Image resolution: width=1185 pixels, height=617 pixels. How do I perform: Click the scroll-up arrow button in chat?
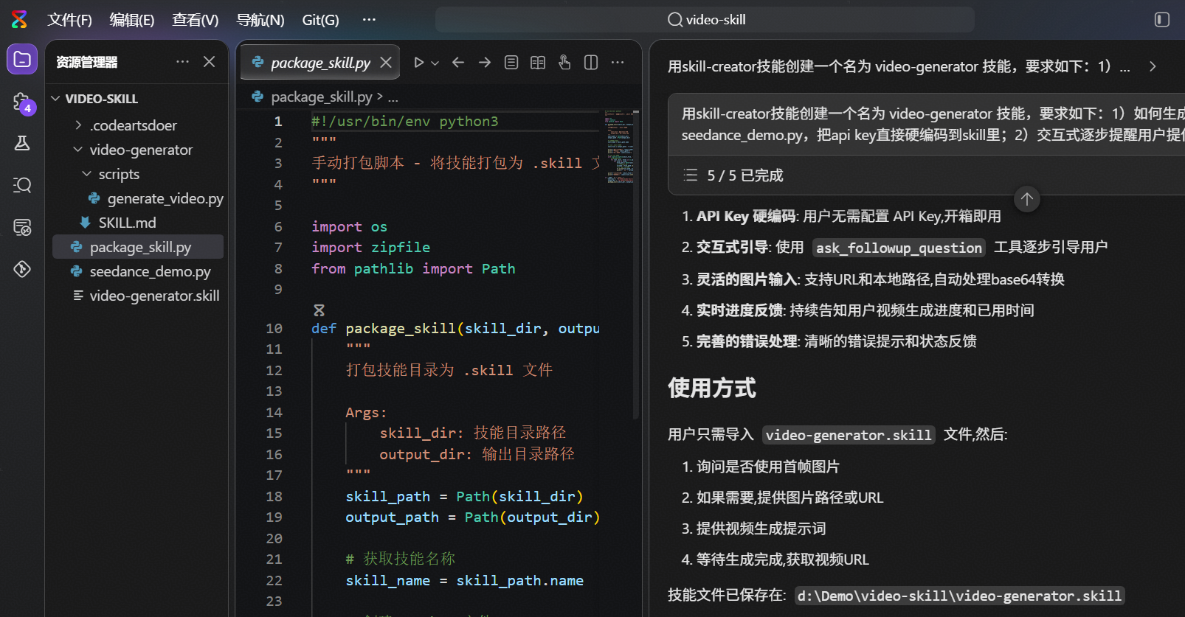coord(1026,199)
